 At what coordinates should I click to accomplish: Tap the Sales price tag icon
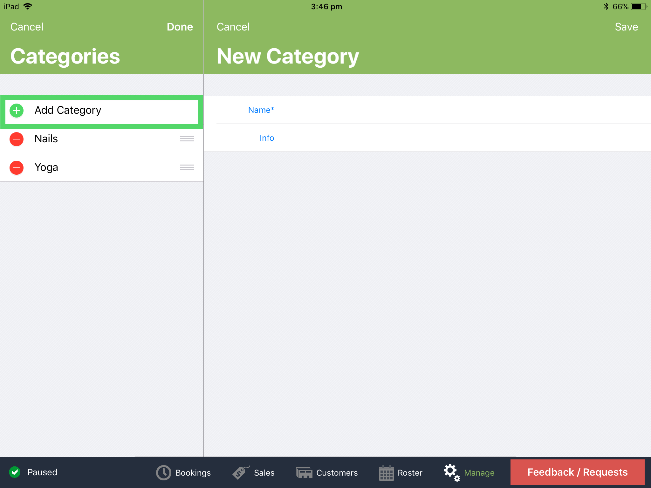click(x=241, y=472)
